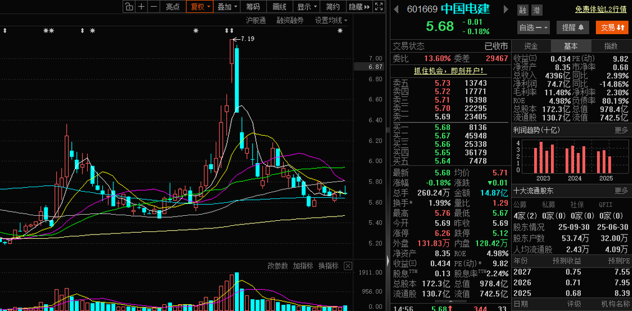Click the 港 Hong Kong connect badge
The height and width of the screenshot is (311, 632).
(x=537, y=9)
